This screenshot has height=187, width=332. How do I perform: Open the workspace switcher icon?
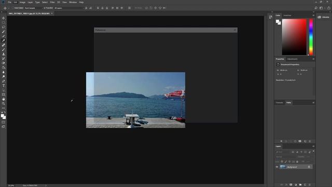coord(321,8)
